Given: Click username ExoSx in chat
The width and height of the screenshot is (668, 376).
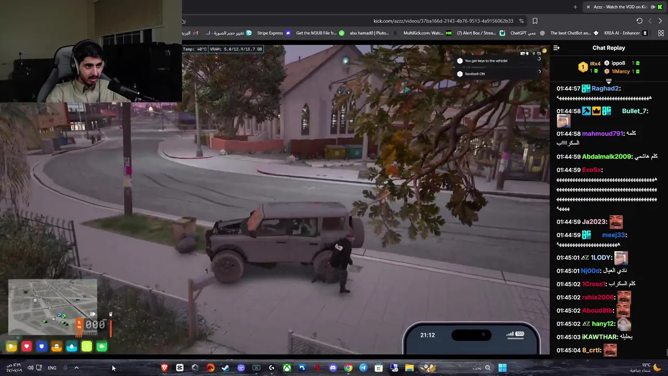Looking at the screenshot, I should coord(591,170).
